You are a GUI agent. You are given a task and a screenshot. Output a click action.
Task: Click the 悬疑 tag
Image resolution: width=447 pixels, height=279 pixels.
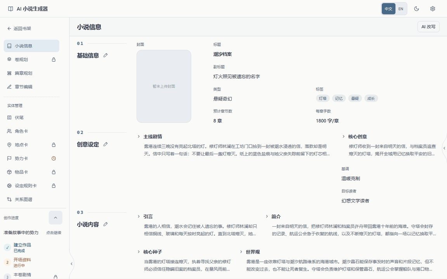click(x=355, y=98)
